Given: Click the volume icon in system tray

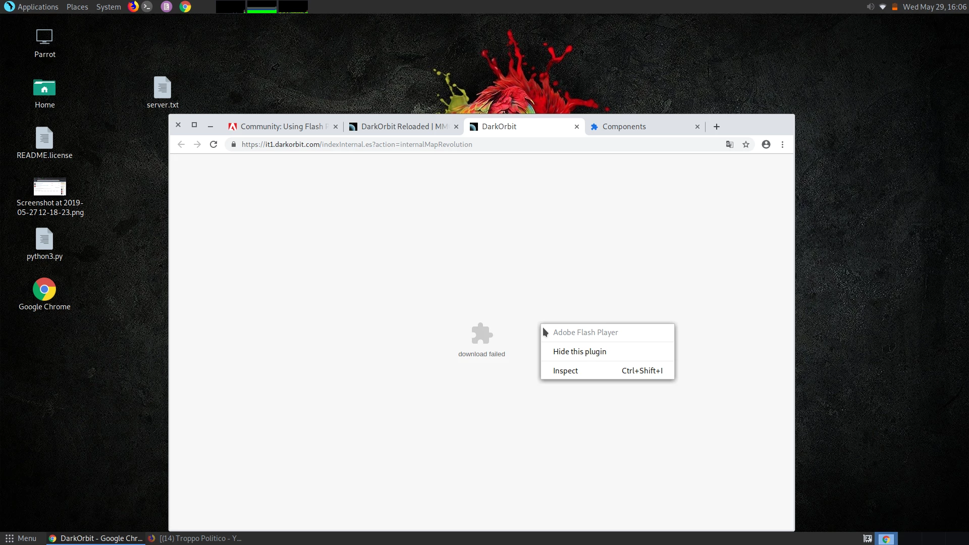Looking at the screenshot, I should (870, 7).
